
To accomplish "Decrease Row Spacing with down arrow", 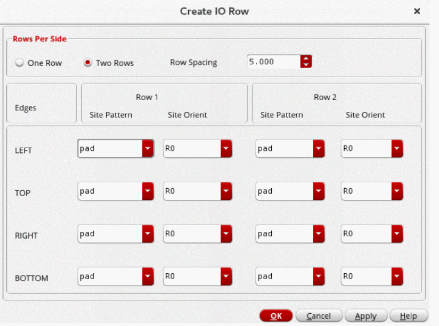I will tap(306, 65).
